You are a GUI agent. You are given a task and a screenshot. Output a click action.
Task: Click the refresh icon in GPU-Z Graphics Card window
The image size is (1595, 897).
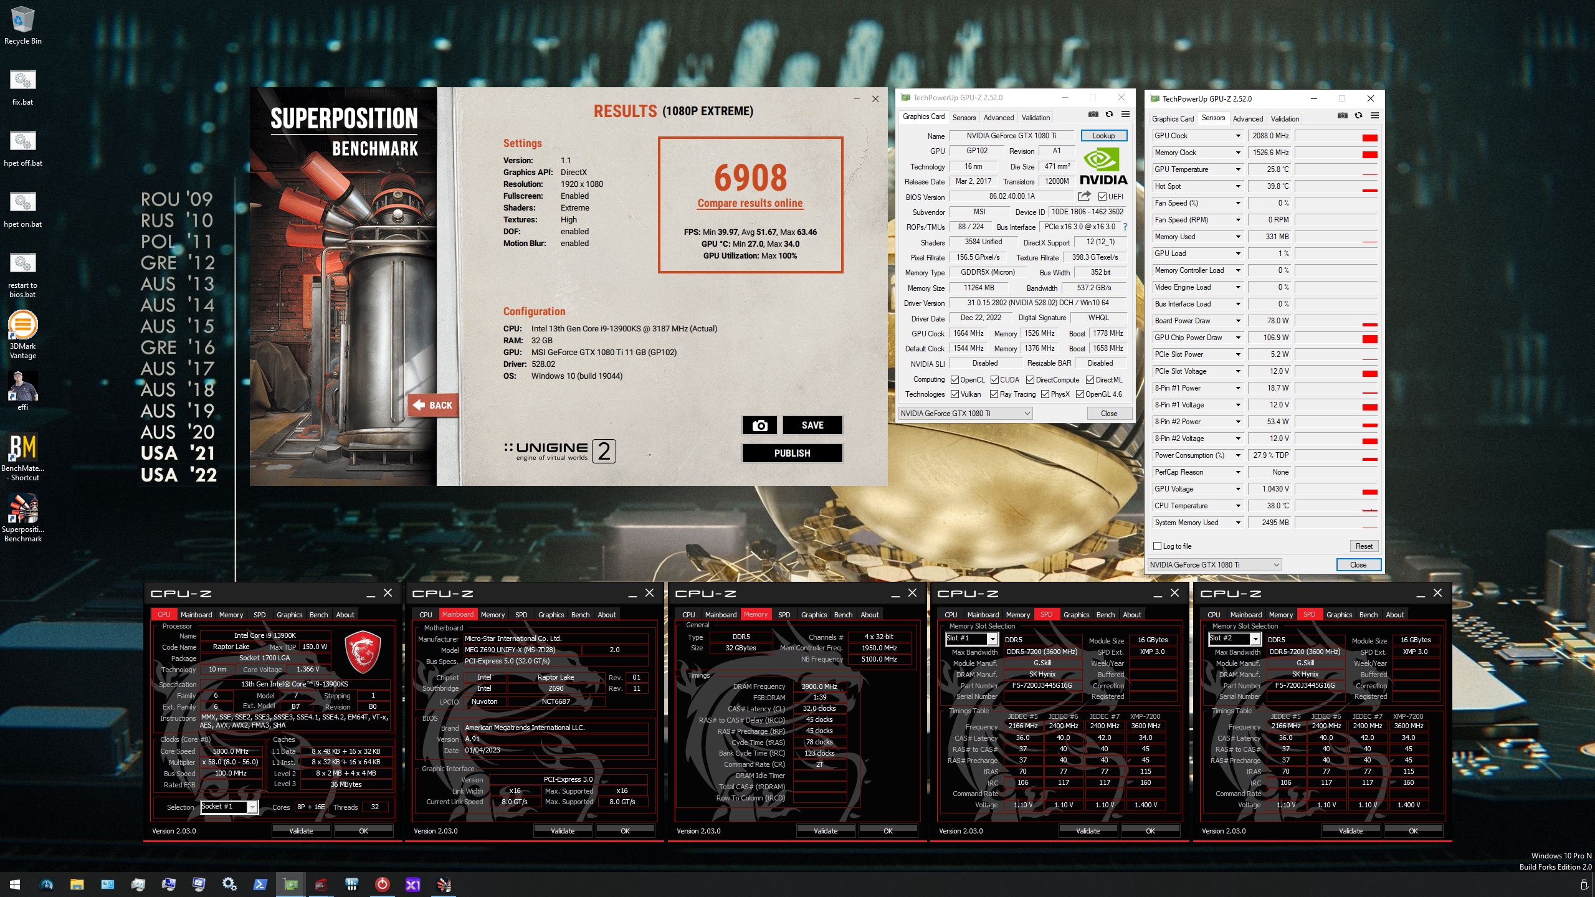tap(1109, 115)
